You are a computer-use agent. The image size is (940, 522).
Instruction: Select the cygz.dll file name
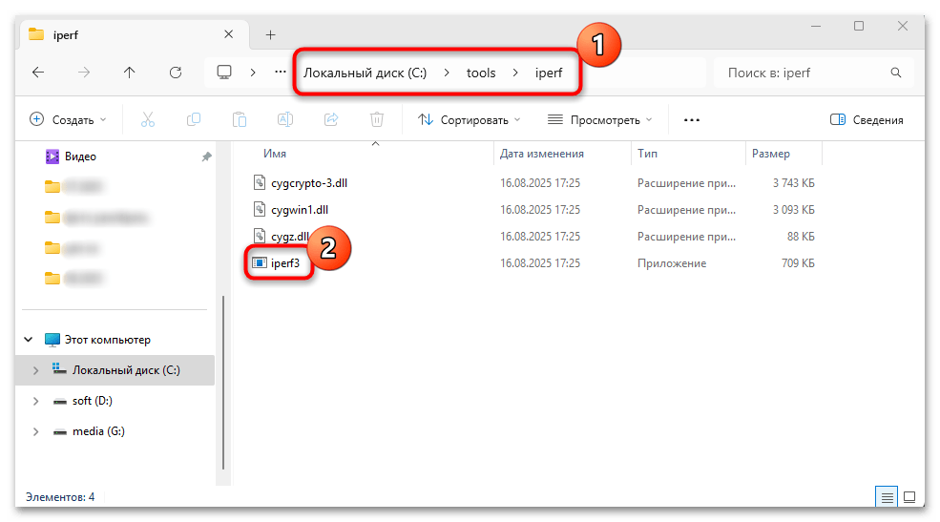(290, 237)
